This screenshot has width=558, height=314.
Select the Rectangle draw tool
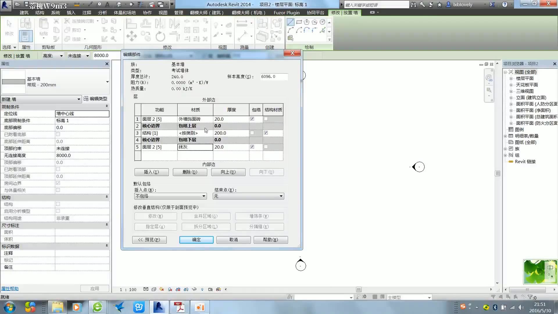tap(300, 22)
